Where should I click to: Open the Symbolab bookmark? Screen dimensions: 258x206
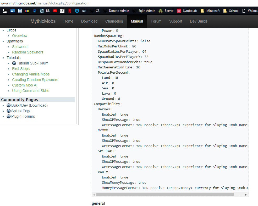pyautogui.click(x=187, y=11)
